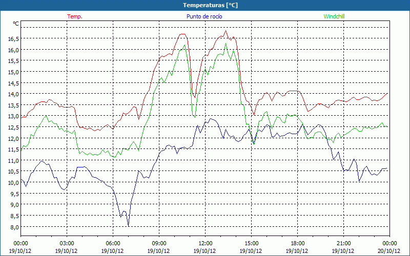Click the 18:00 time label on x-axis
The height and width of the screenshot is (256, 410).
tap(297, 244)
